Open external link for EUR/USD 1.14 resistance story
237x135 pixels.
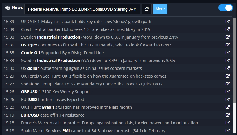click(228, 115)
